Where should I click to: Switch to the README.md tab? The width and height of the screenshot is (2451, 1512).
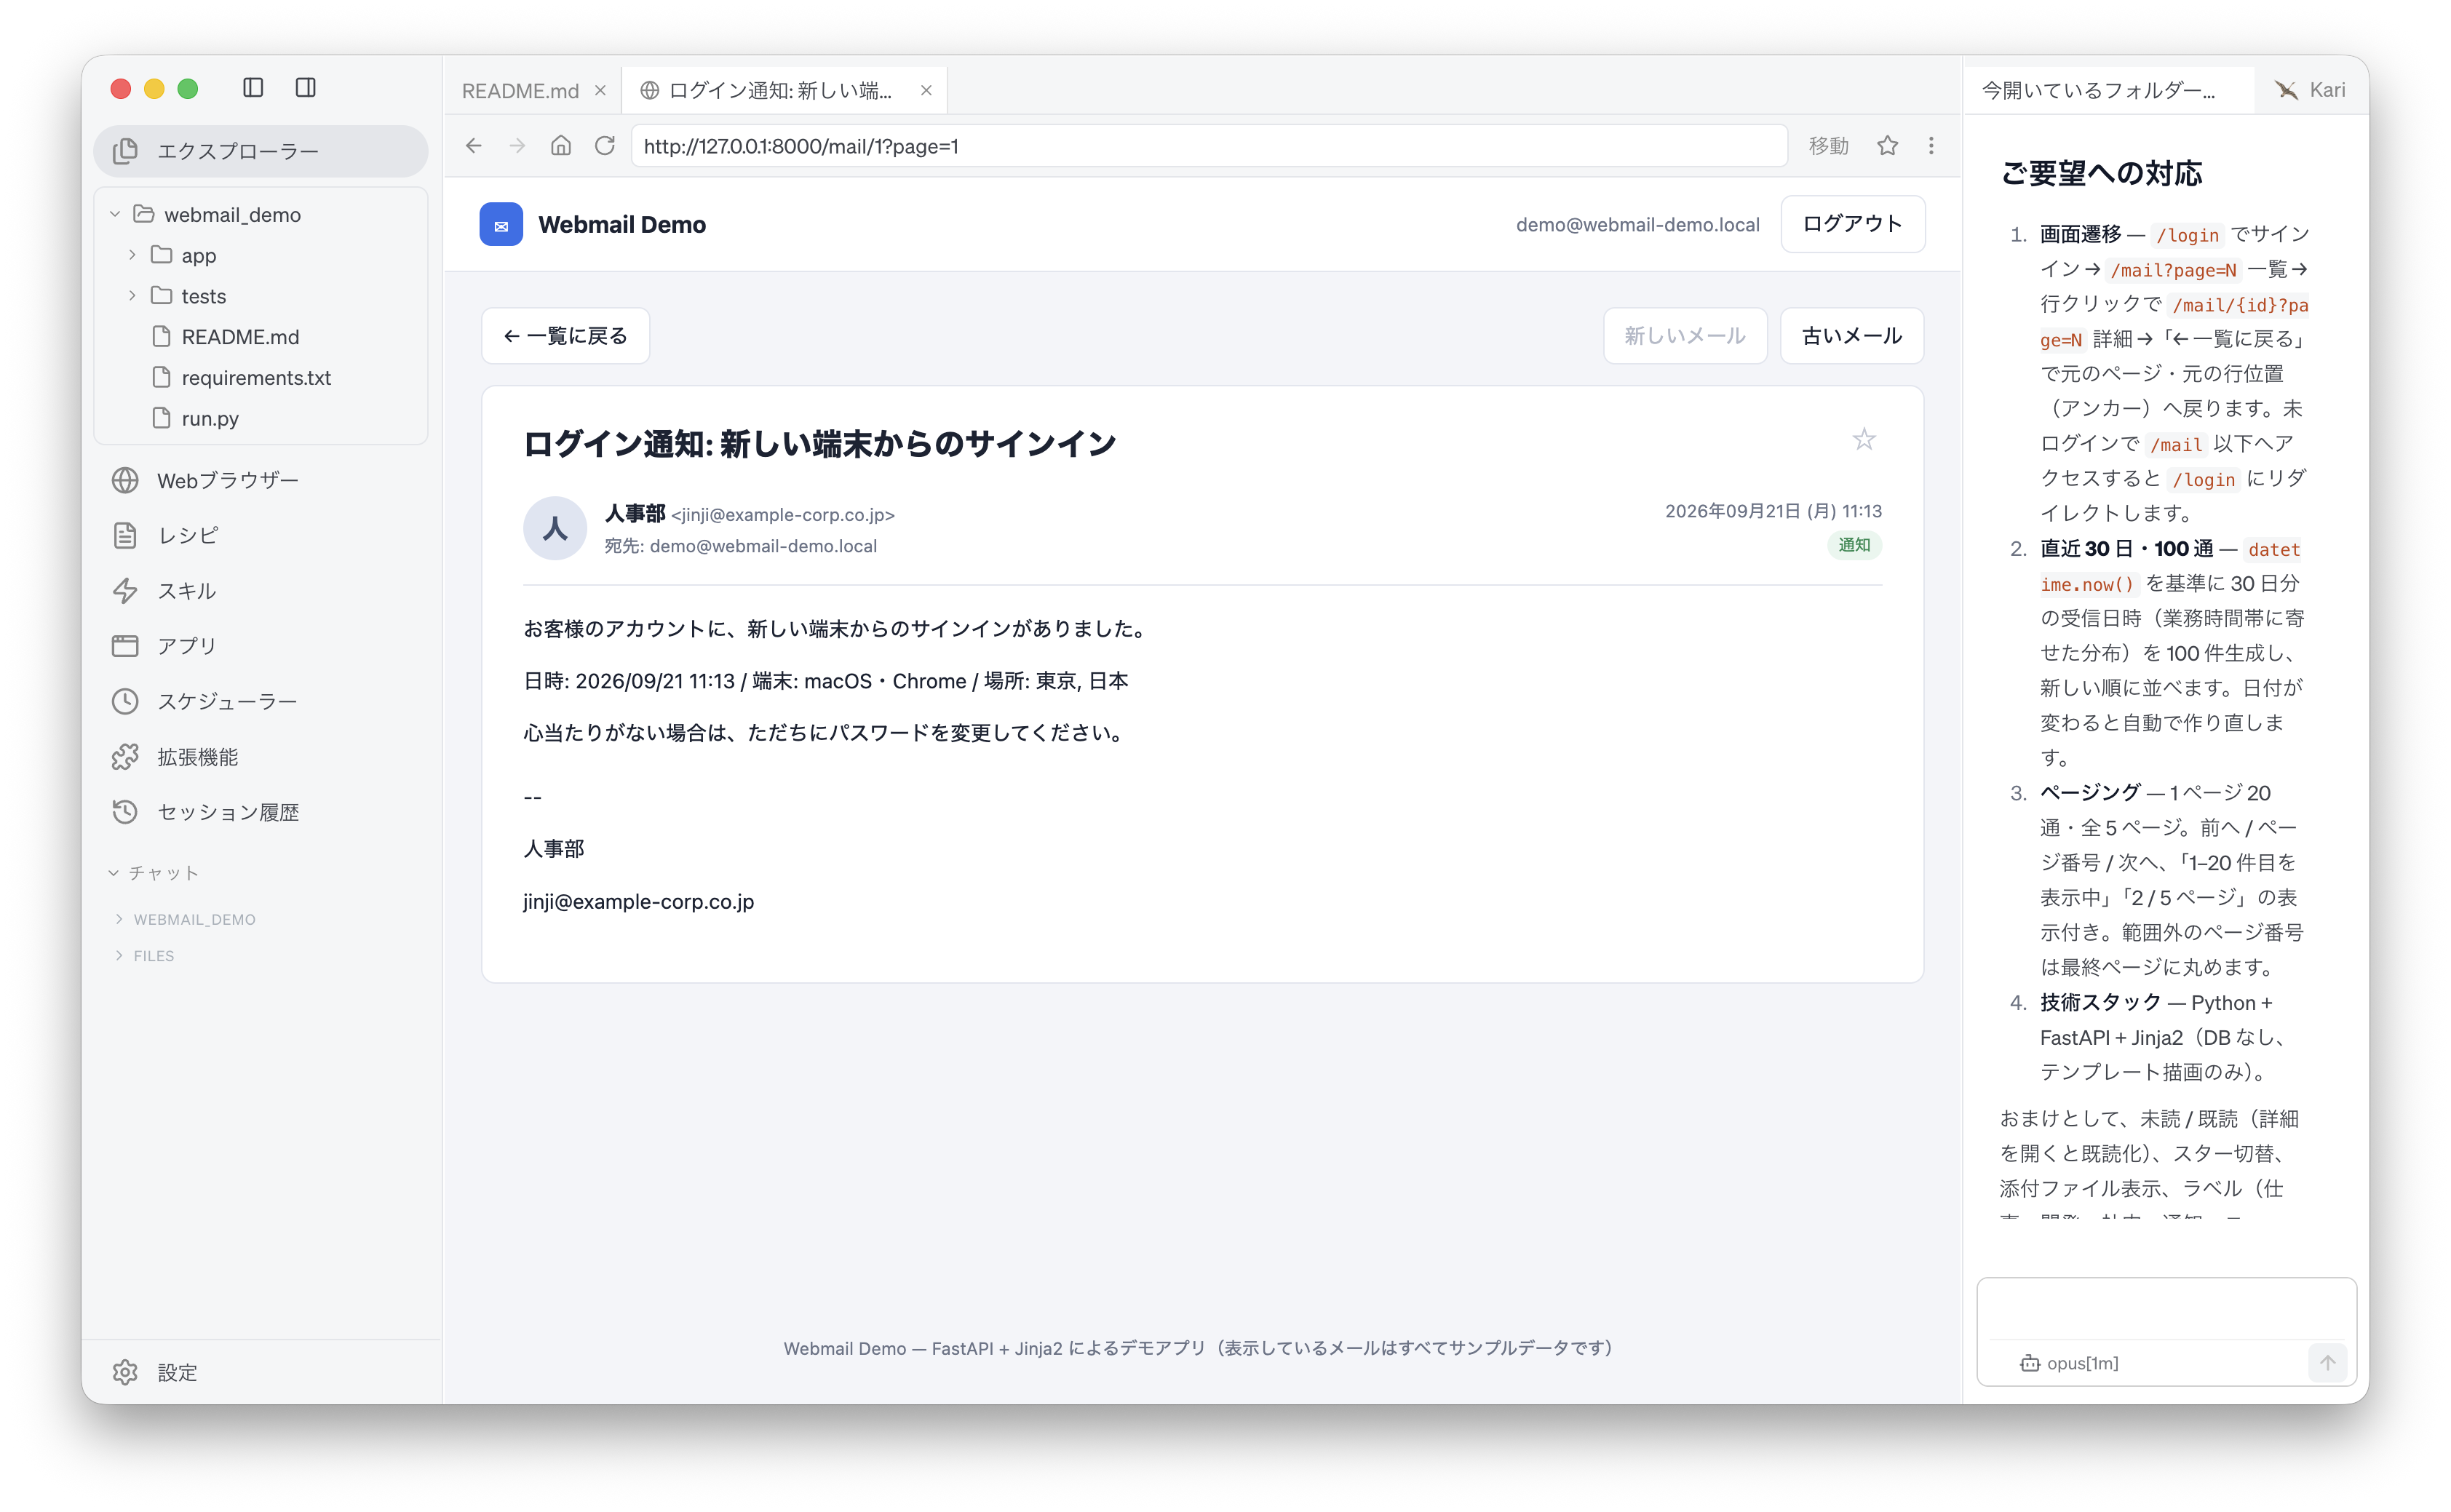pyautogui.click(x=520, y=91)
